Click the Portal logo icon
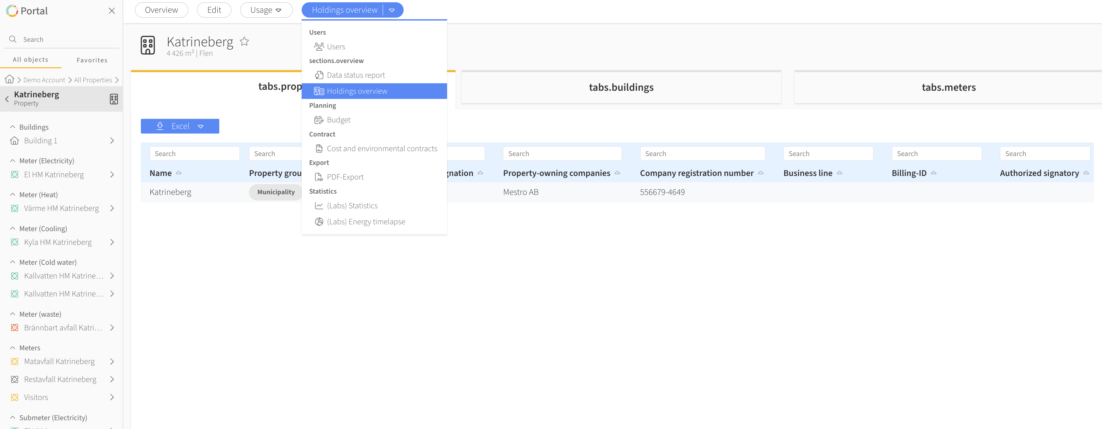This screenshot has width=1102, height=429. coord(12,11)
